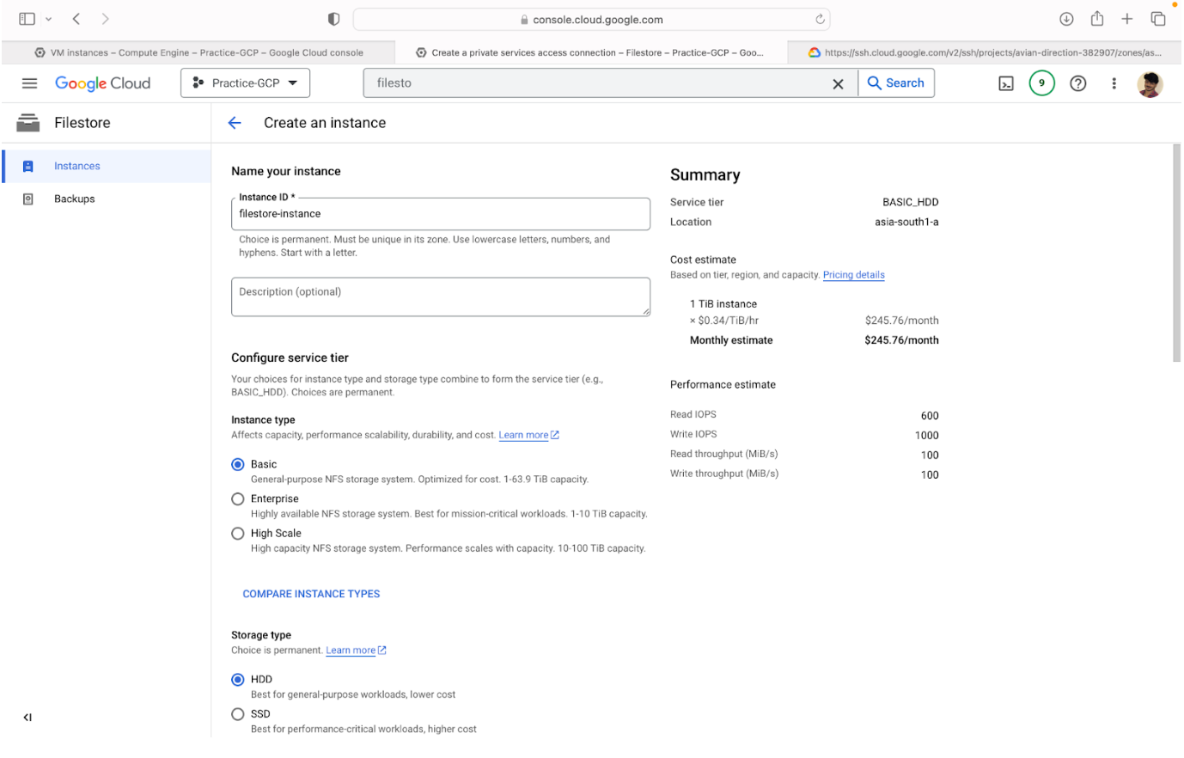Select the Enterprise instance type
Screen dimensions: 1184x758
tap(237, 498)
